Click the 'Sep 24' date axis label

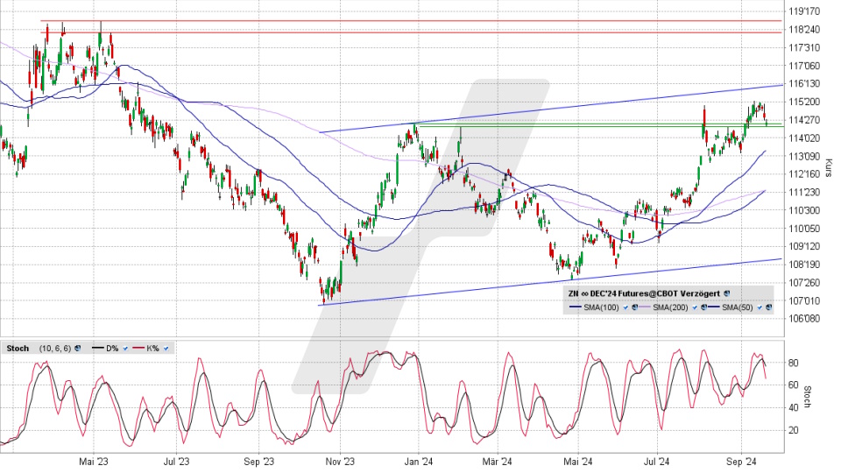click(741, 462)
